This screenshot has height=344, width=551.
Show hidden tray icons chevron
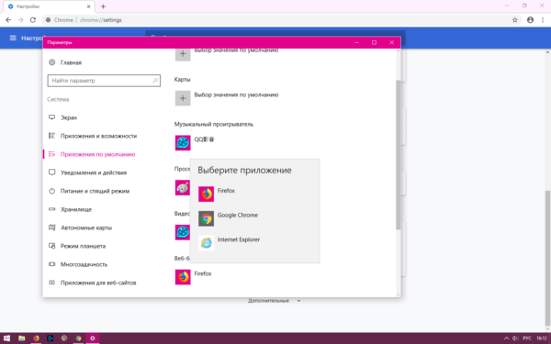[506, 338]
